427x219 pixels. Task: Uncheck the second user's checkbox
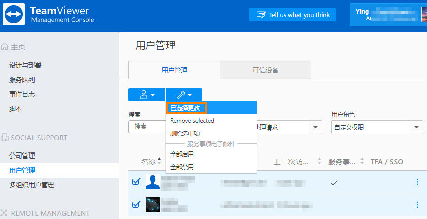coord(136,204)
